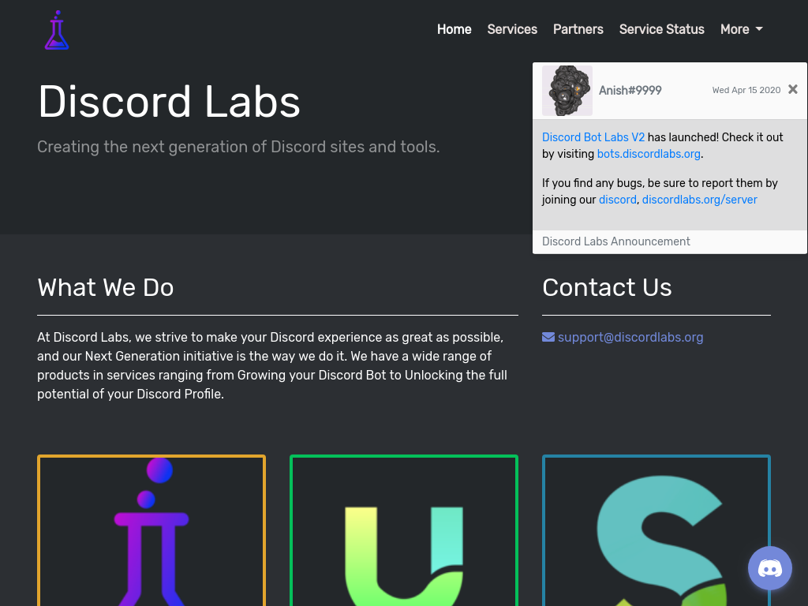
Task: Click the 'At Discord Labs, we strive' paragraph
Action: coord(272,365)
